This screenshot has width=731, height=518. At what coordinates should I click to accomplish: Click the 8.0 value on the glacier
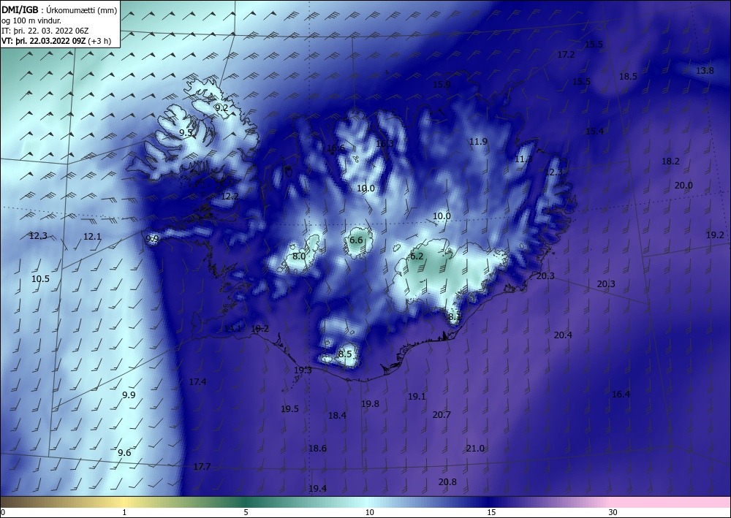click(299, 256)
